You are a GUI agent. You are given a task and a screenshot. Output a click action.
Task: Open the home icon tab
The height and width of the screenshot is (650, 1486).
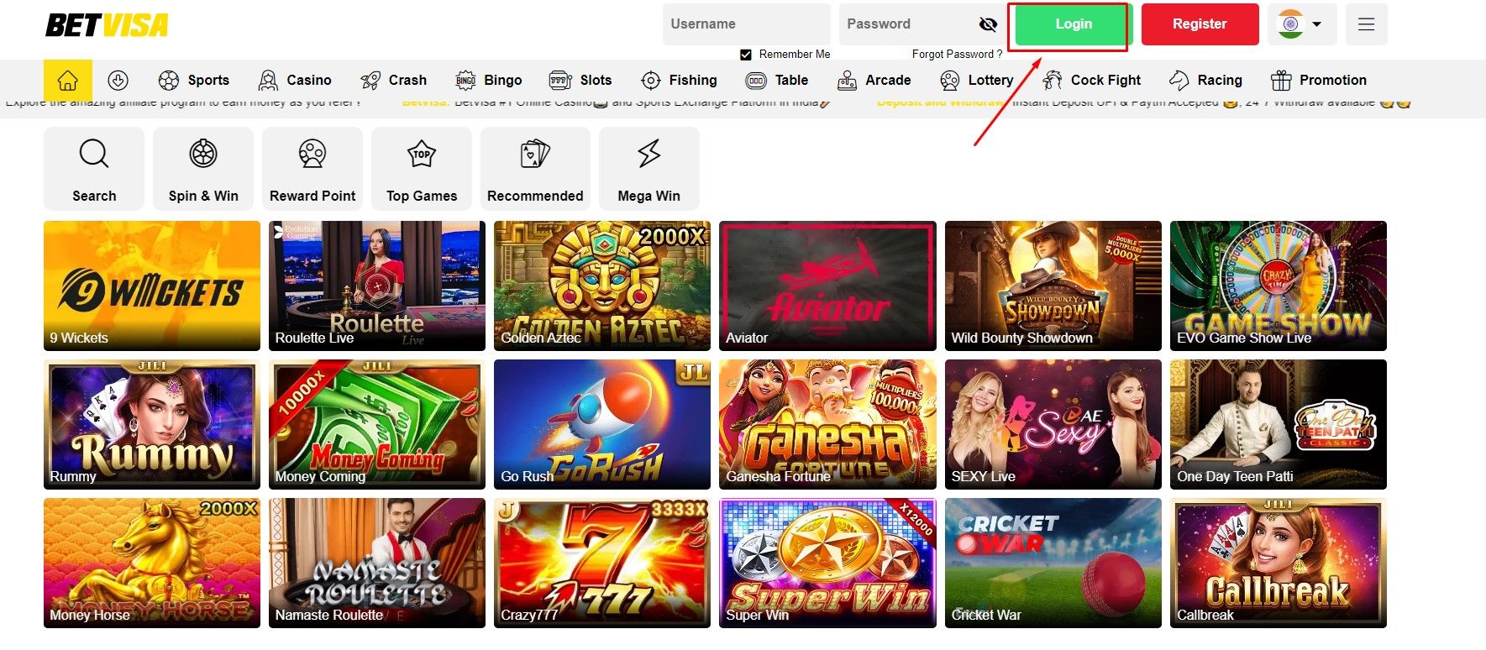[x=68, y=81]
